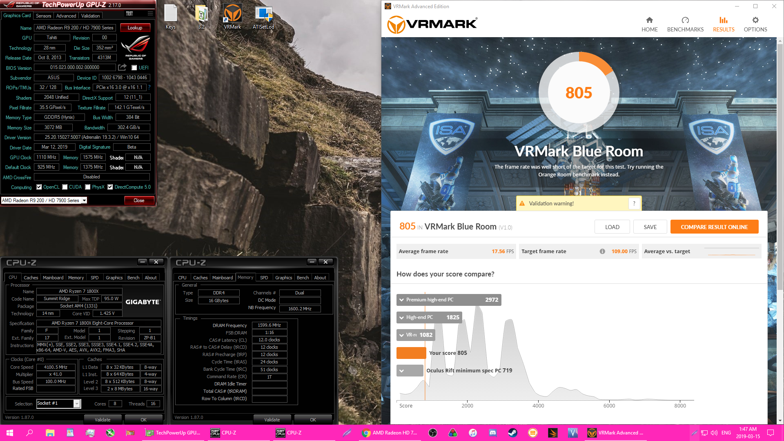Click the taskbar clock showing 1:47 AM
784x441 pixels.
point(748,433)
